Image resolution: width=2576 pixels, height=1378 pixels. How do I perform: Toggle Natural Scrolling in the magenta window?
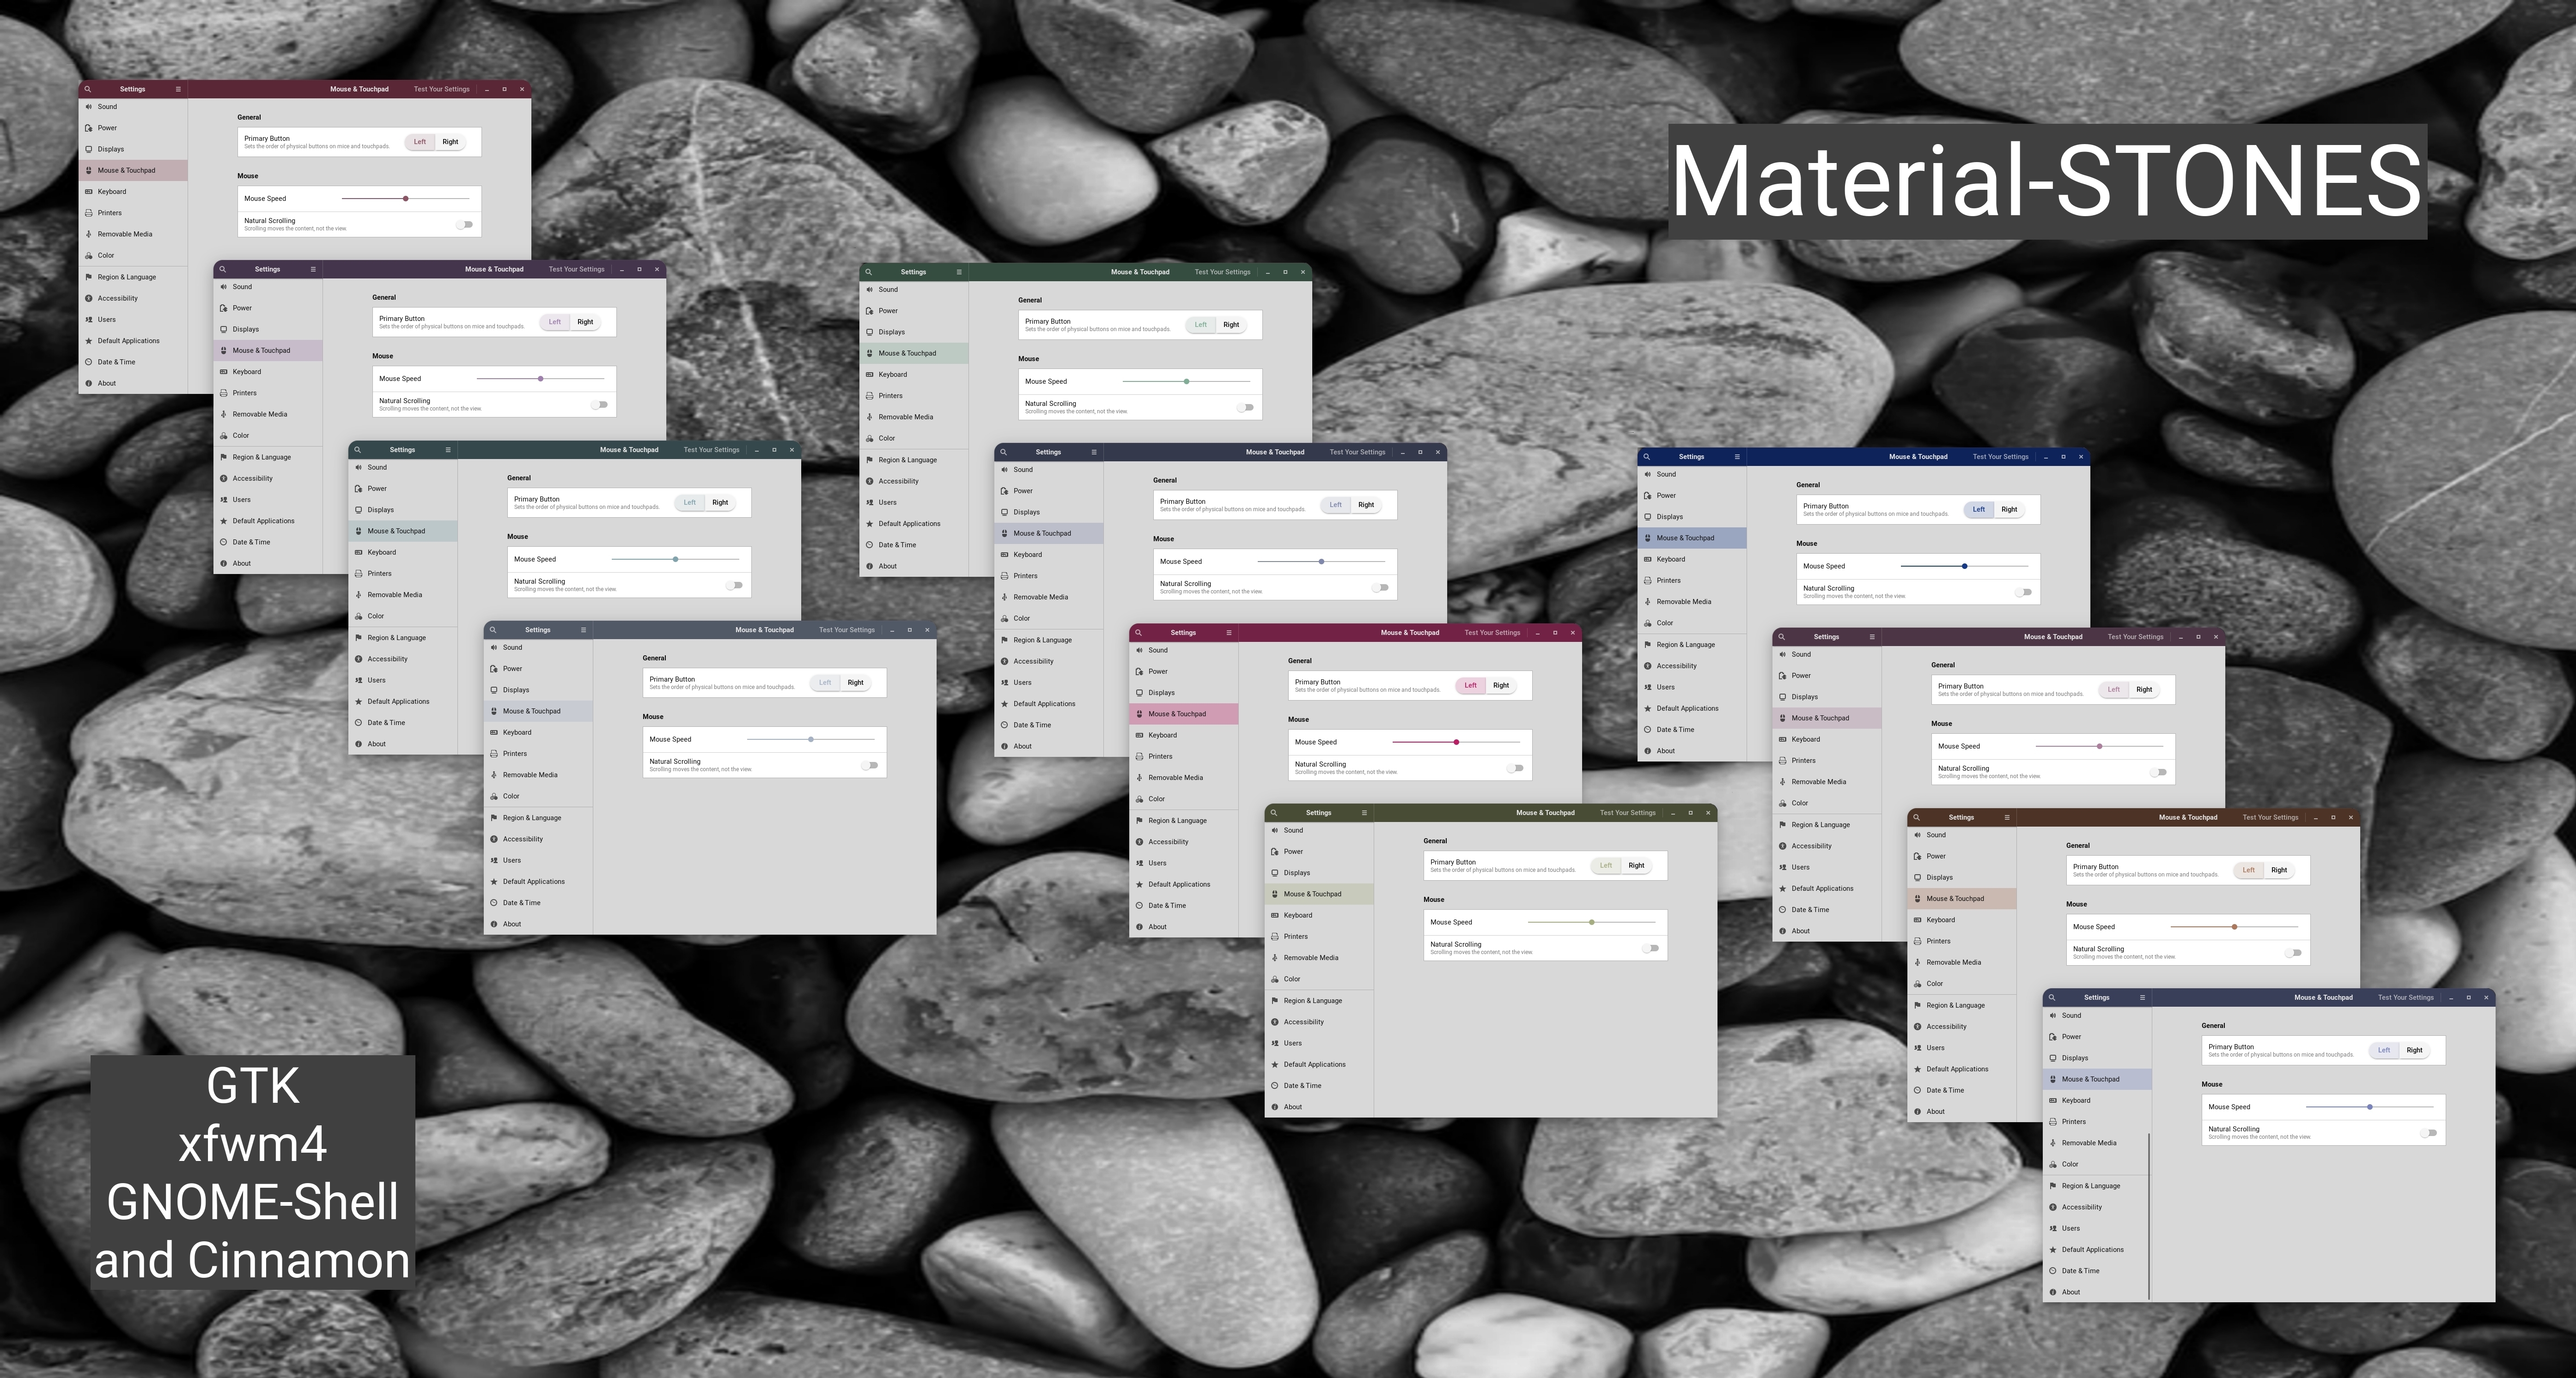[x=1516, y=768]
